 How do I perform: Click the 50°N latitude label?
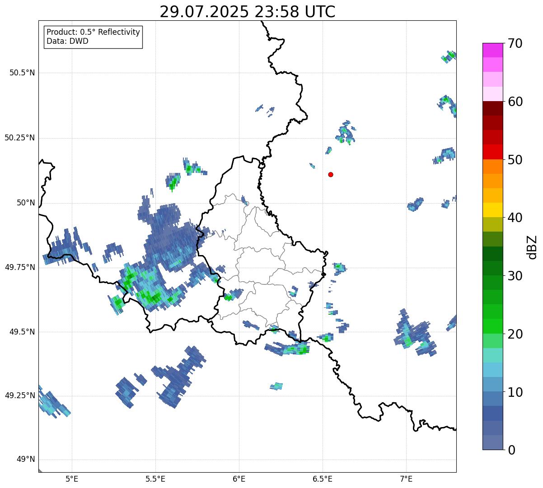point(26,203)
